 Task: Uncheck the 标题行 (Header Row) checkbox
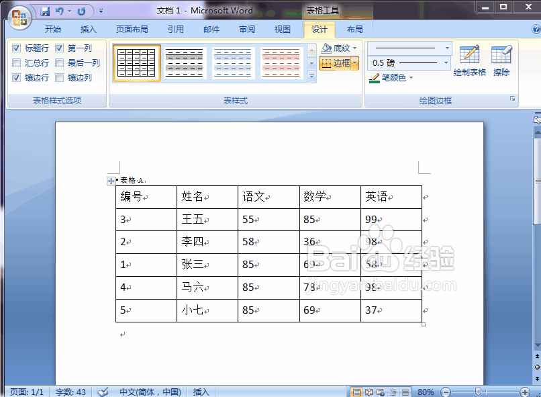[16, 48]
